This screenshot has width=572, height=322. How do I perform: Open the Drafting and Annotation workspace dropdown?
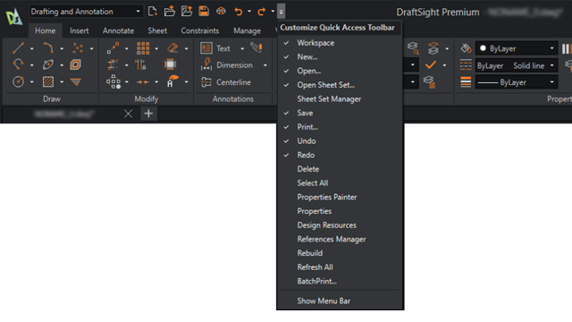coord(86,12)
